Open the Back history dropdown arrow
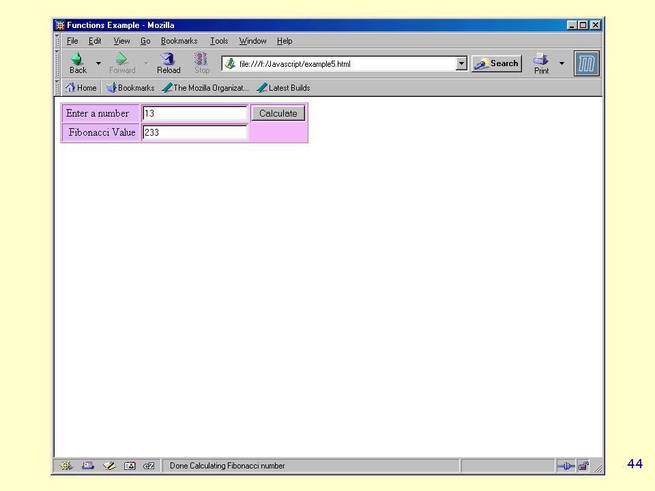Screen dimensions: 655x491 click(98, 63)
